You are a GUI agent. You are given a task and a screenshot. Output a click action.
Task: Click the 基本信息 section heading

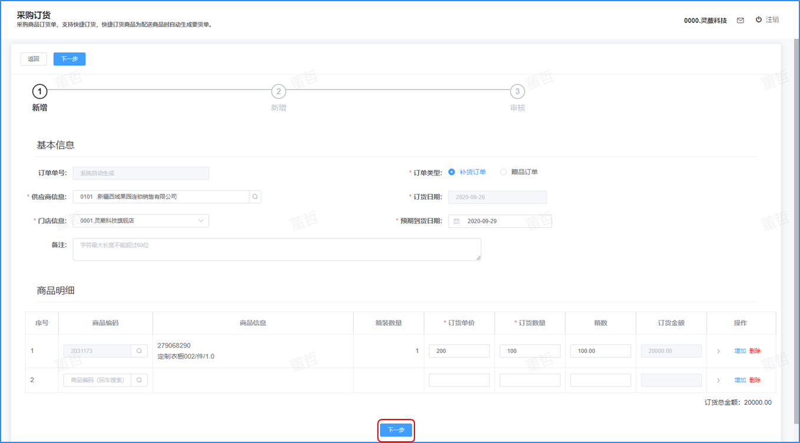point(55,145)
